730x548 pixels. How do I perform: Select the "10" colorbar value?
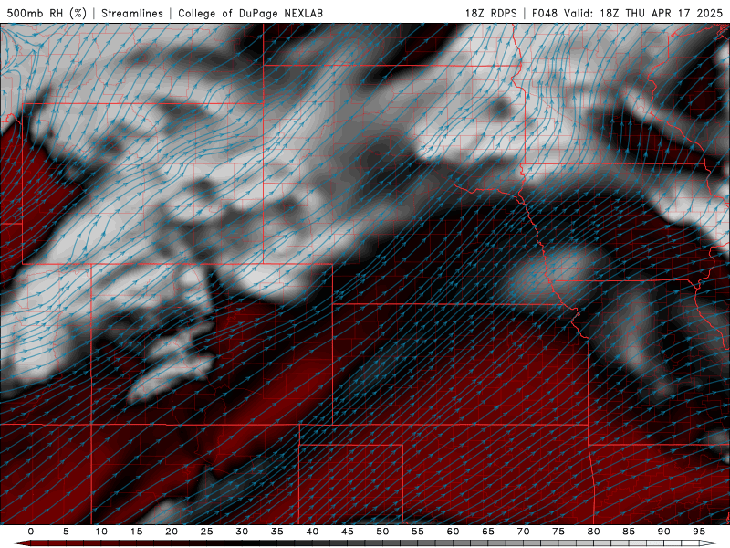coord(101,532)
